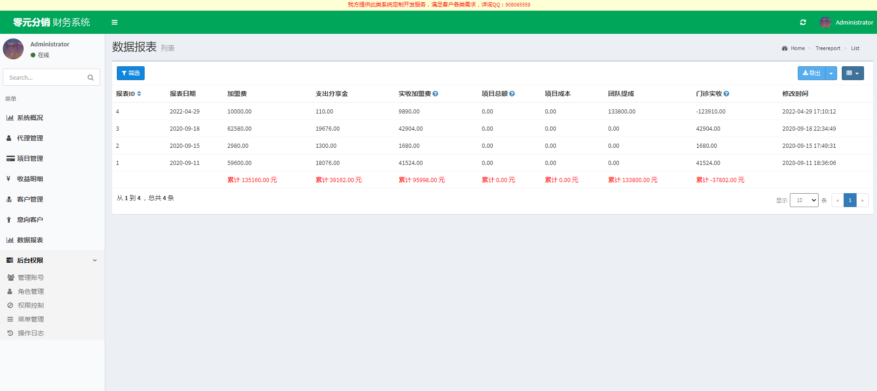Image resolution: width=877 pixels, height=391 pixels.
Task: Open the export options dropdown arrow
Action: (x=831, y=73)
